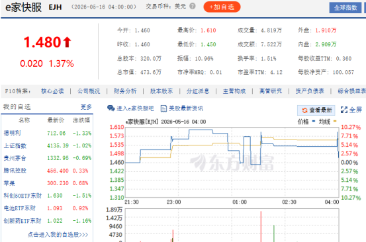Click the EJH ticker symbol

(x=56, y=7)
